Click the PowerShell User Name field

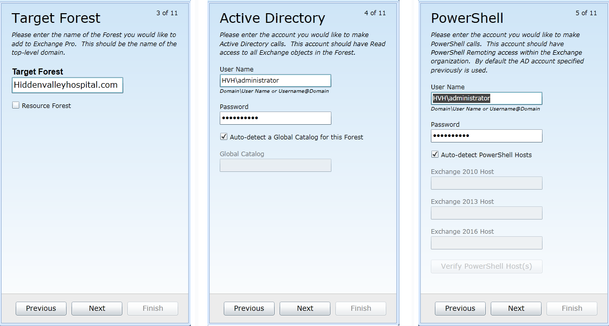point(487,98)
